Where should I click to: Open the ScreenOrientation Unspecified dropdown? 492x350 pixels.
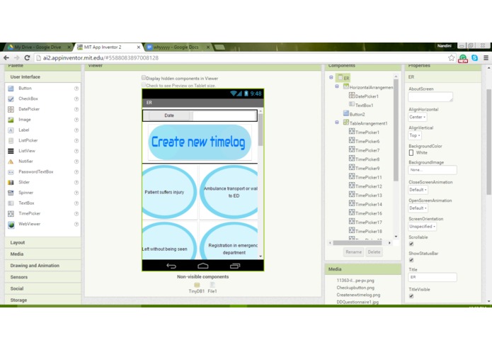coord(423,226)
